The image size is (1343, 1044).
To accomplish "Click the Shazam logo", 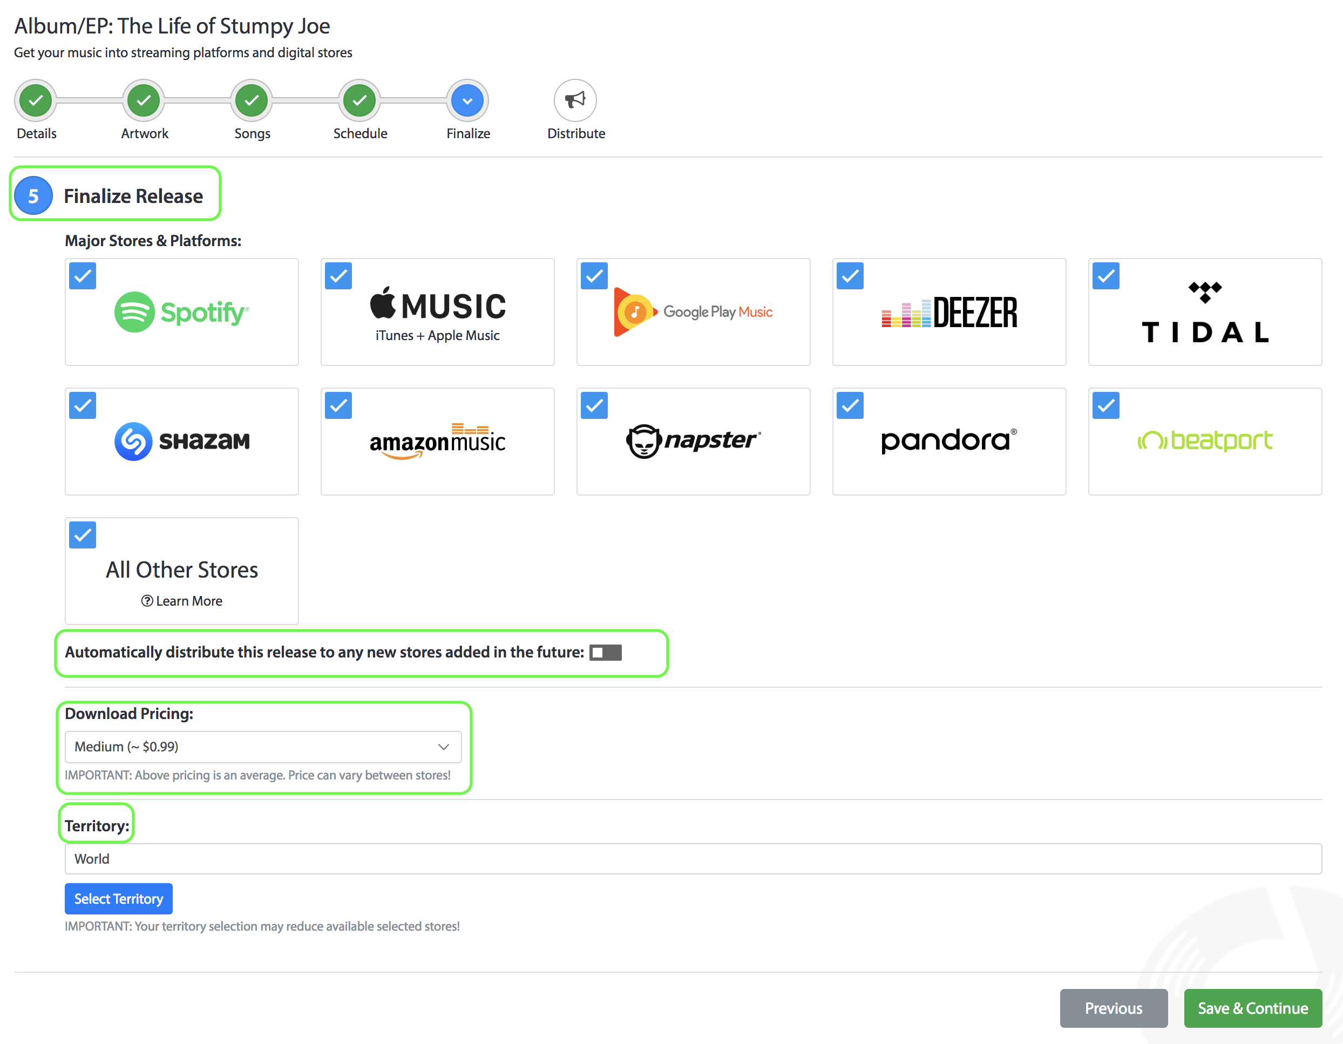I will (x=182, y=441).
